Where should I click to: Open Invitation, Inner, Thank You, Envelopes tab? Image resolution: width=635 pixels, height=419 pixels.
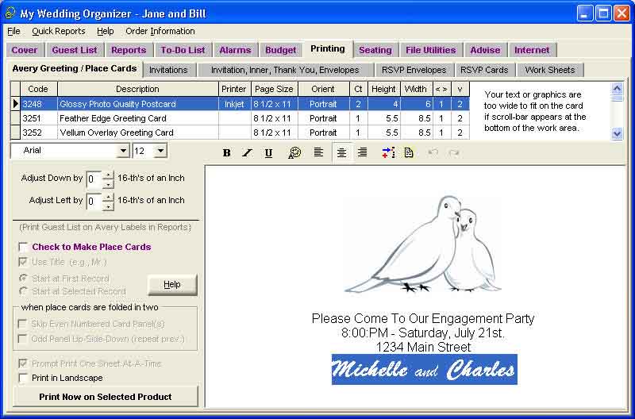click(x=285, y=70)
